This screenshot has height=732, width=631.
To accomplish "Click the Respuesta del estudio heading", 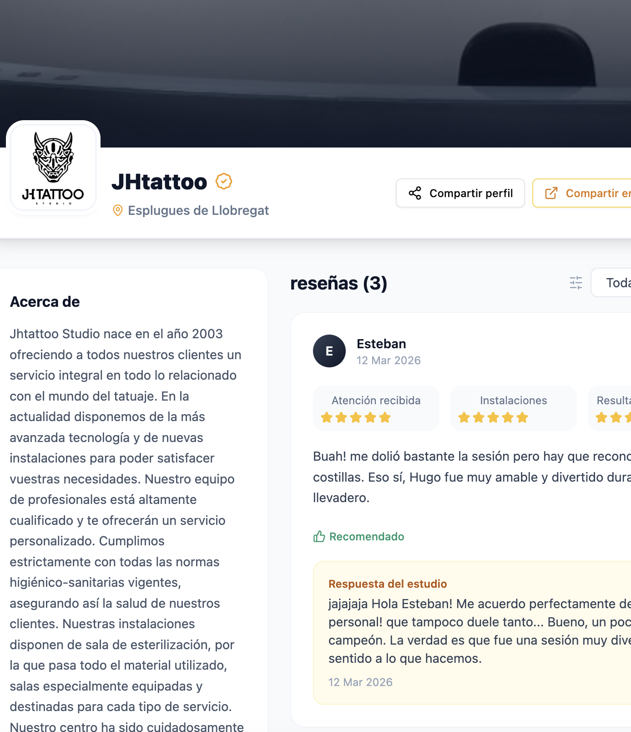I will (388, 584).
